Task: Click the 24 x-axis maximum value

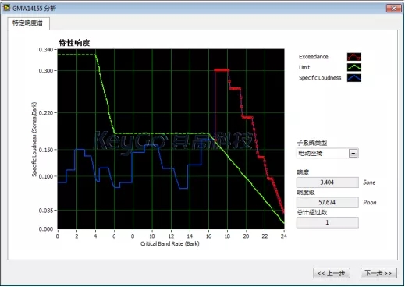Action: click(x=284, y=236)
